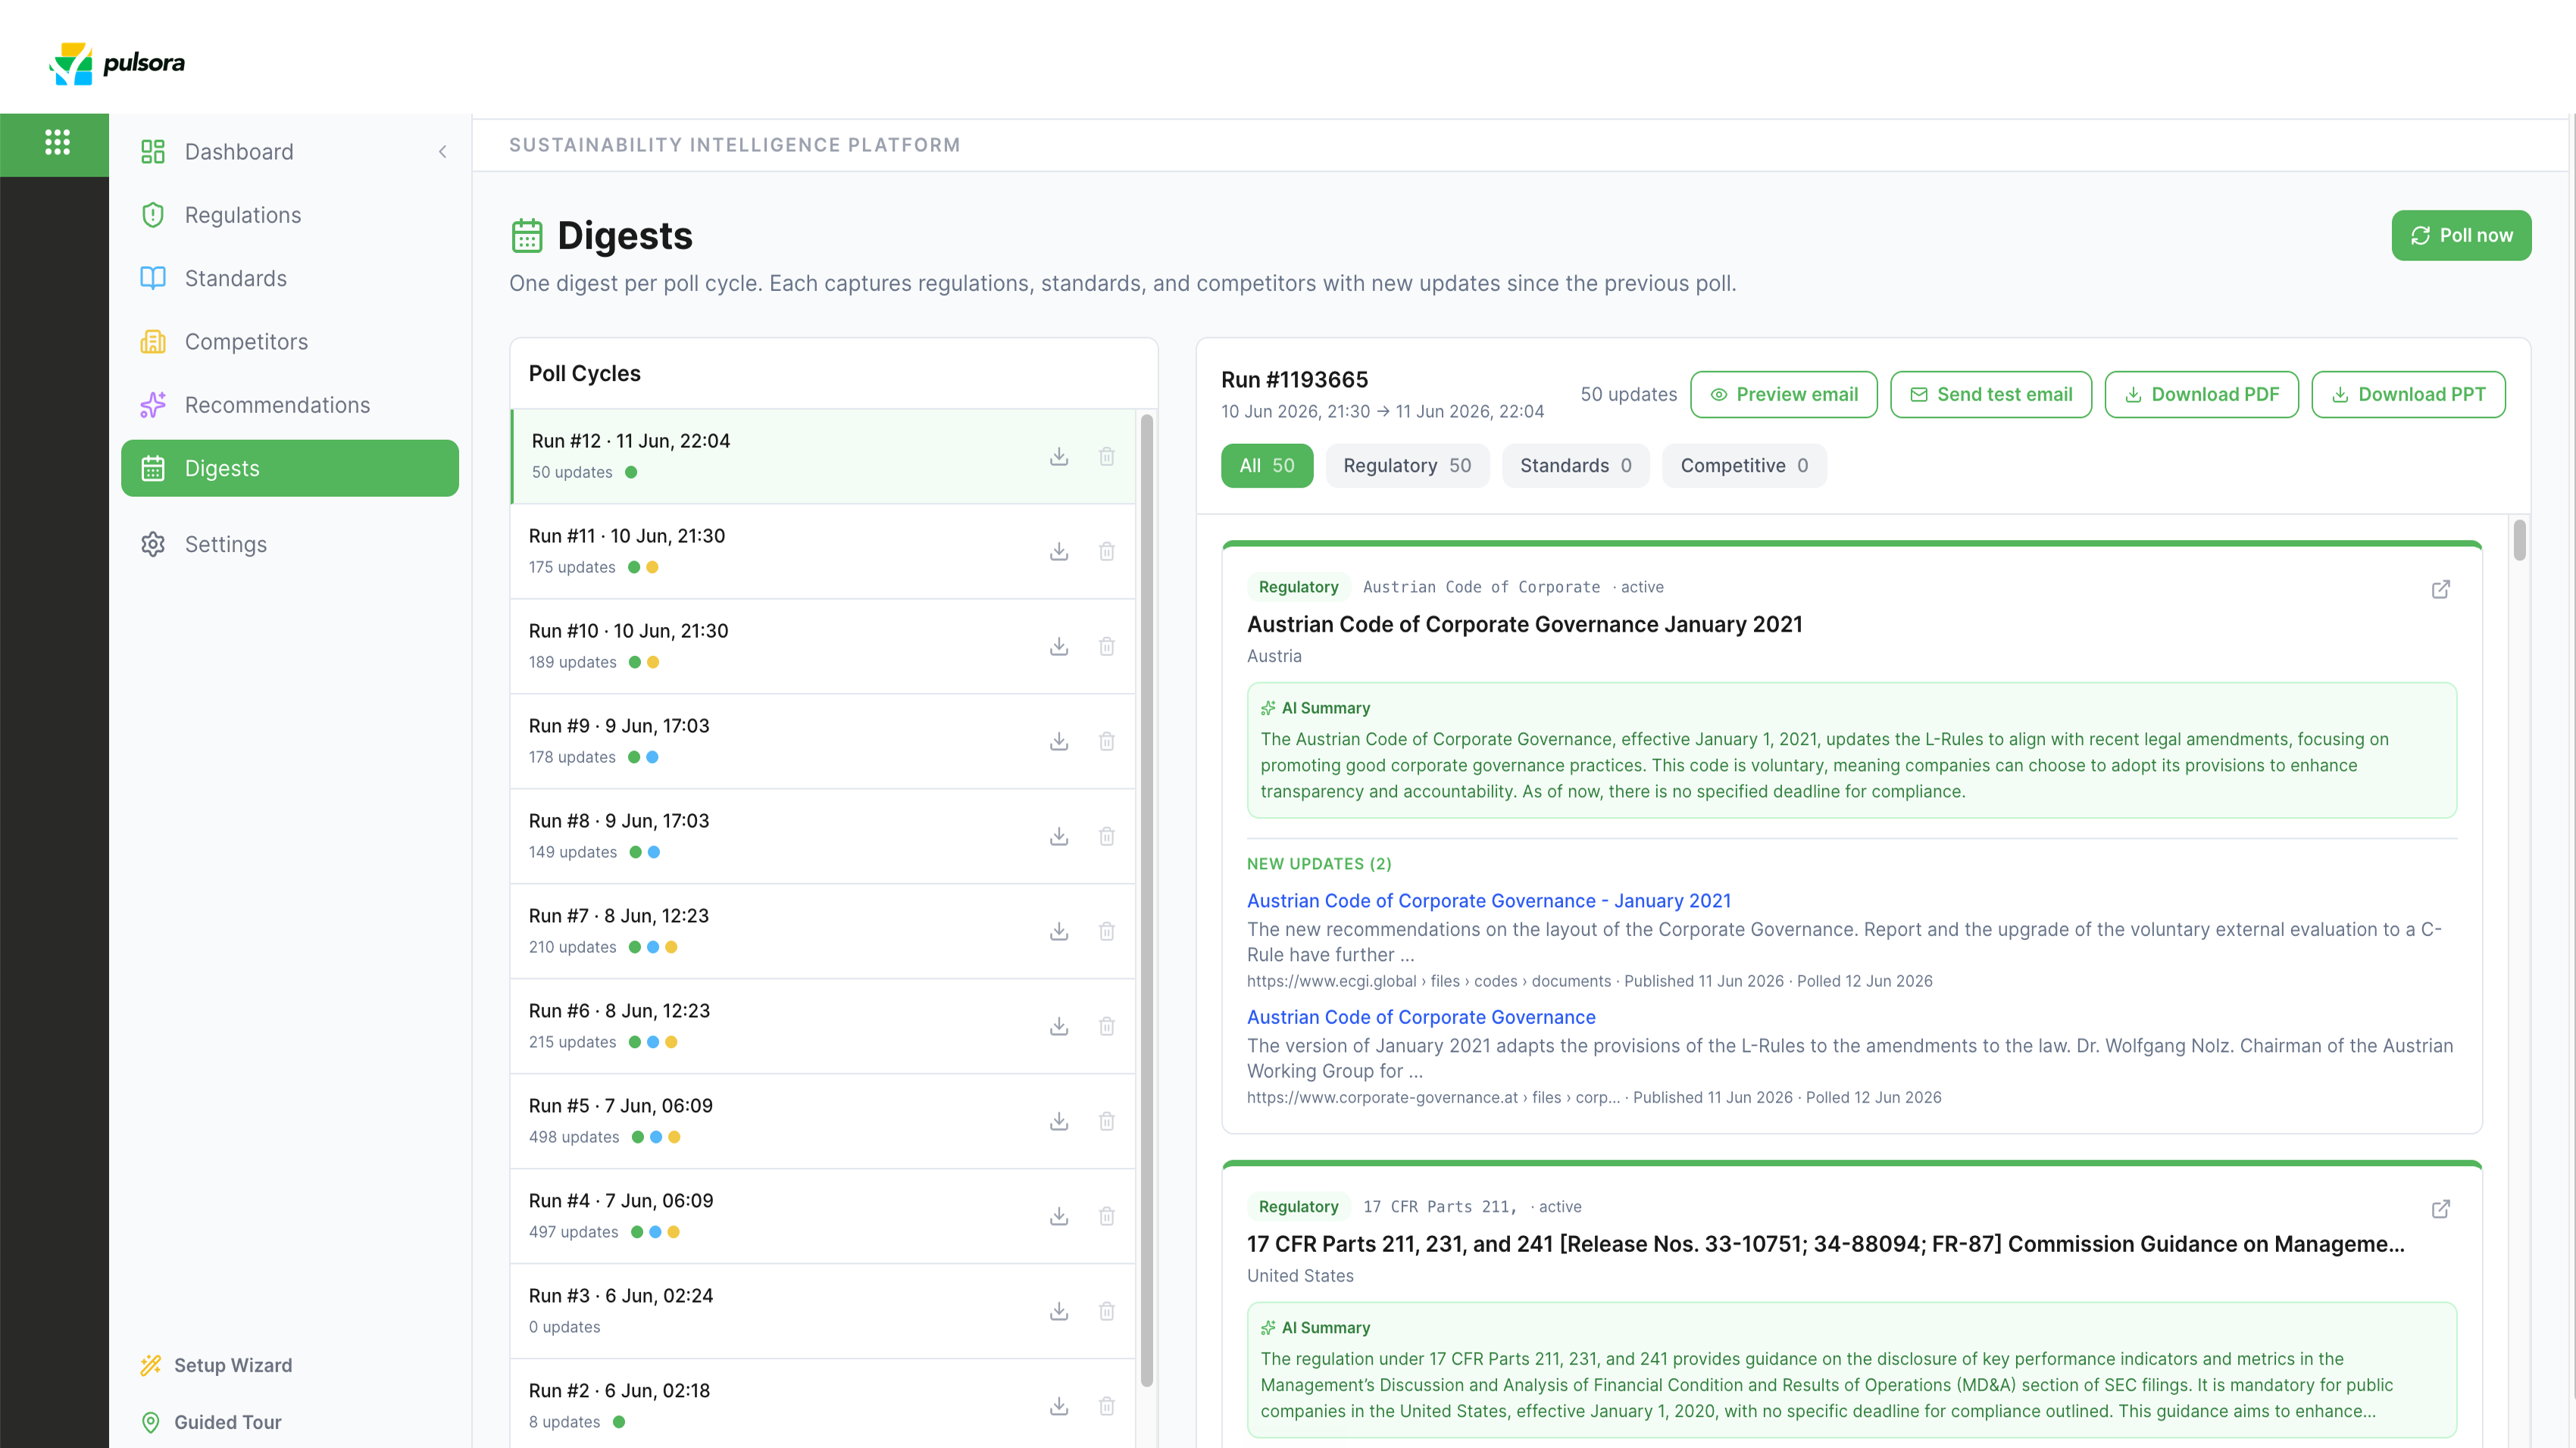The height and width of the screenshot is (1448, 2576).
Task: Download the Run #9 digest
Action: point(1059,741)
